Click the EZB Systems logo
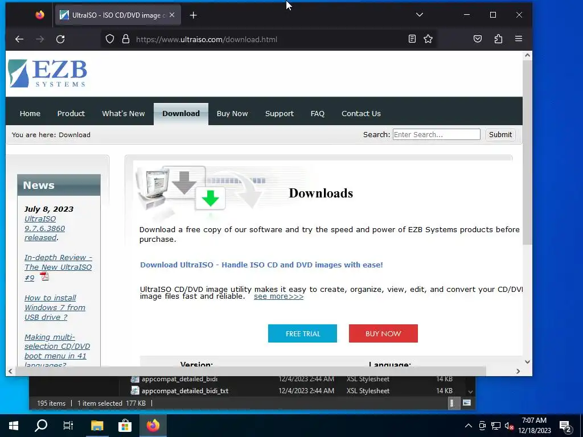 48,73
